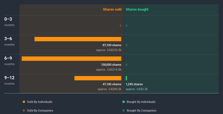Click the 1,245 shares bought label
Image resolution: width=223 pixels, height=114 pixels.
(x=134, y=84)
